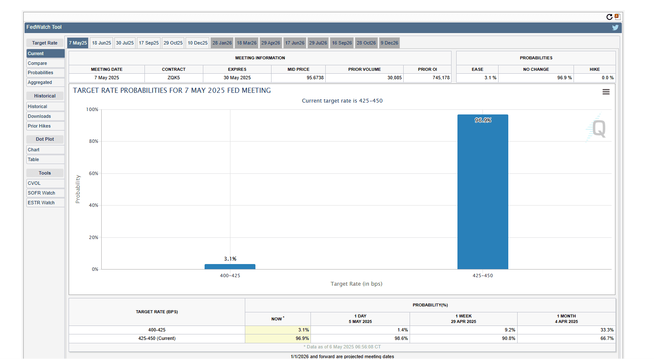Open the 10 Dec25 meeting tab

(x=197, y=43)
